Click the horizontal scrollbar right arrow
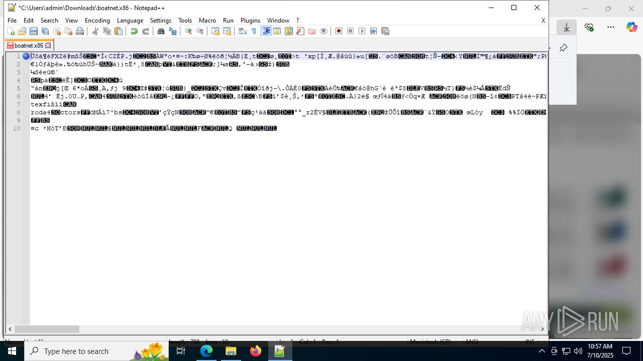The image size is (643, 361). tap(543, 329)
